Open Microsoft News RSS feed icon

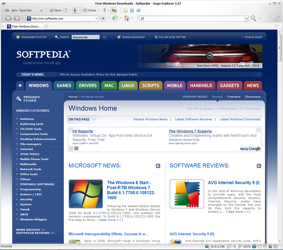158,166
